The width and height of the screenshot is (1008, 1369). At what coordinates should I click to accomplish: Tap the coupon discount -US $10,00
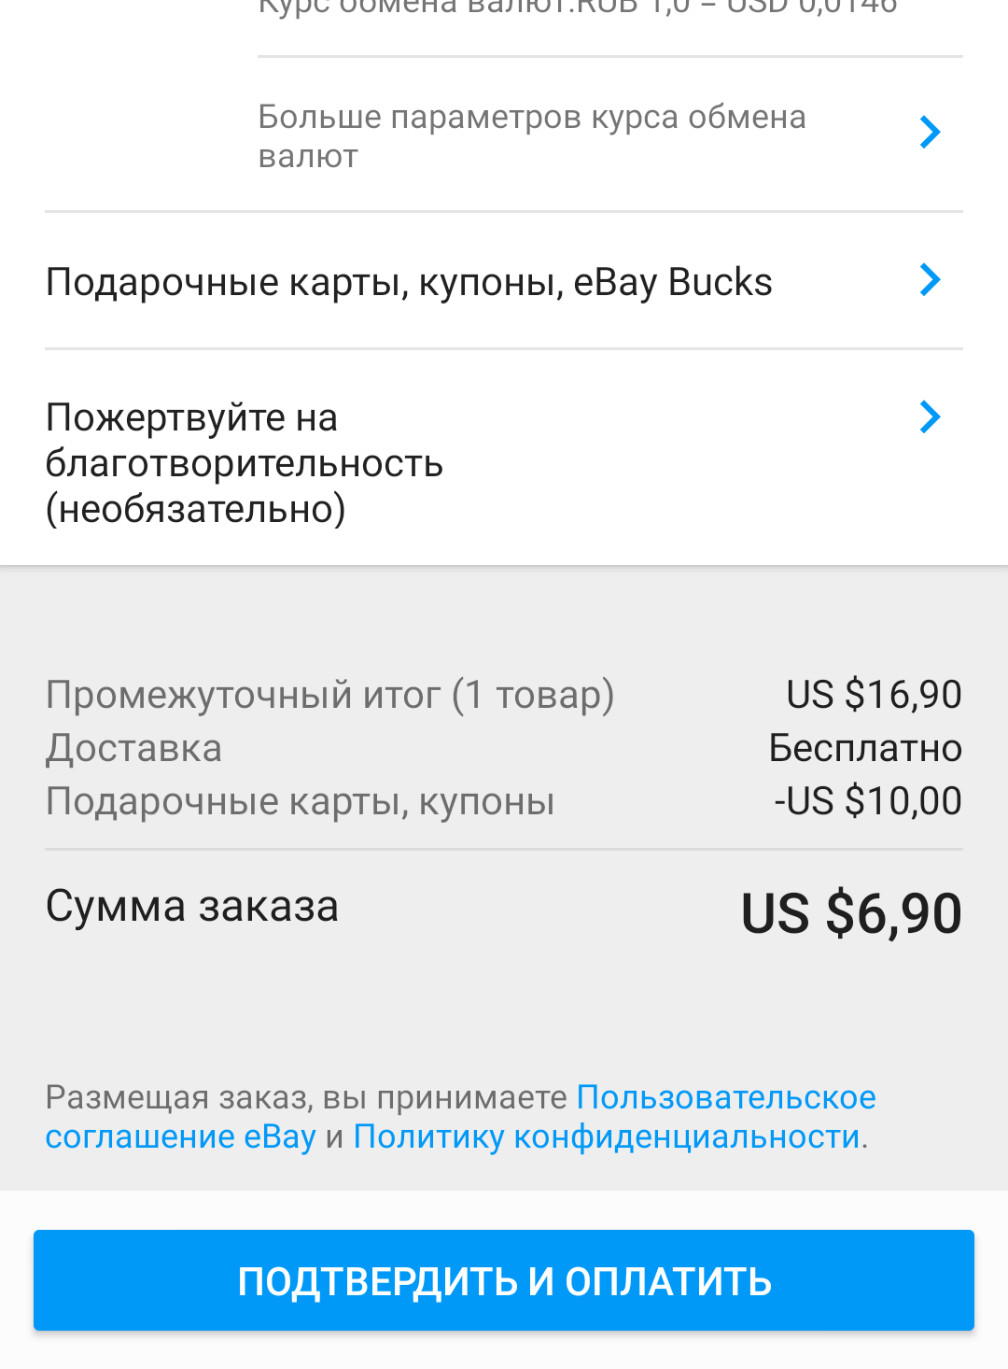(868, 801)
